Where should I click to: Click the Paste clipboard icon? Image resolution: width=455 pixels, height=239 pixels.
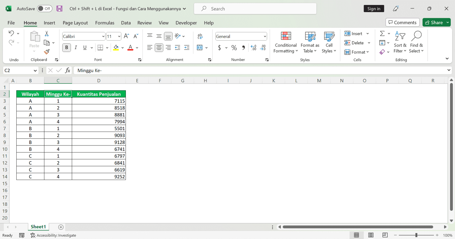click(34, 37)
